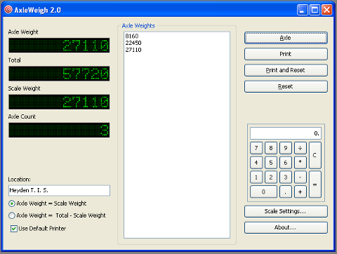Close the AxleWeigh window
Image resolution: width=337 pixels, height=254 pixels.
(326, 10)
